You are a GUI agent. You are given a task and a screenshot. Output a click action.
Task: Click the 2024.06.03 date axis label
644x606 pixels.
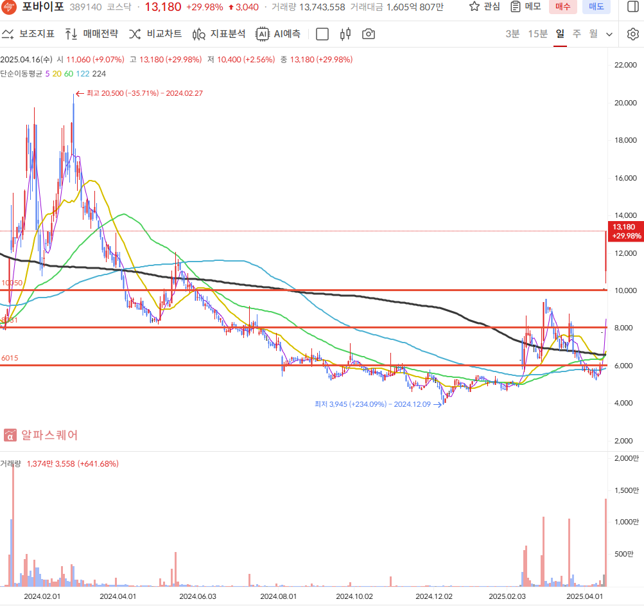tap(198, 596)
